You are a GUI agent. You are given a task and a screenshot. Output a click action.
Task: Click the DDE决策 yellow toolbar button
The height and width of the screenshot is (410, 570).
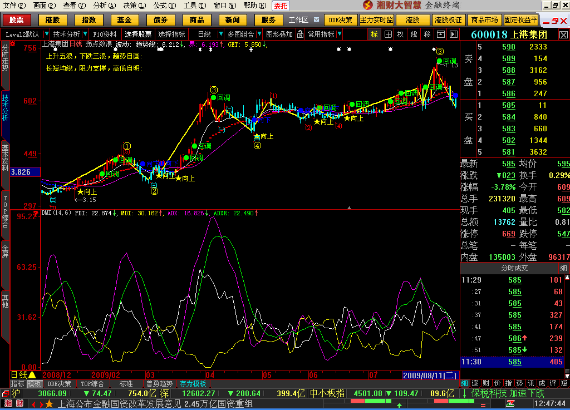[341, 20]
